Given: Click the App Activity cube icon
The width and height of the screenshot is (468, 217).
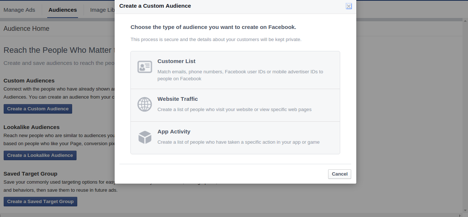Looking at the screenshot, I should tap(145, 137).
